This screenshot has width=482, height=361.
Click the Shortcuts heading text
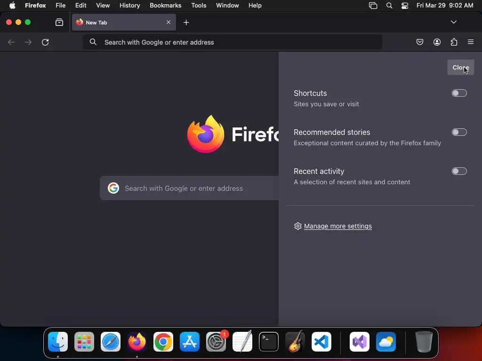(x=310, y=93)
